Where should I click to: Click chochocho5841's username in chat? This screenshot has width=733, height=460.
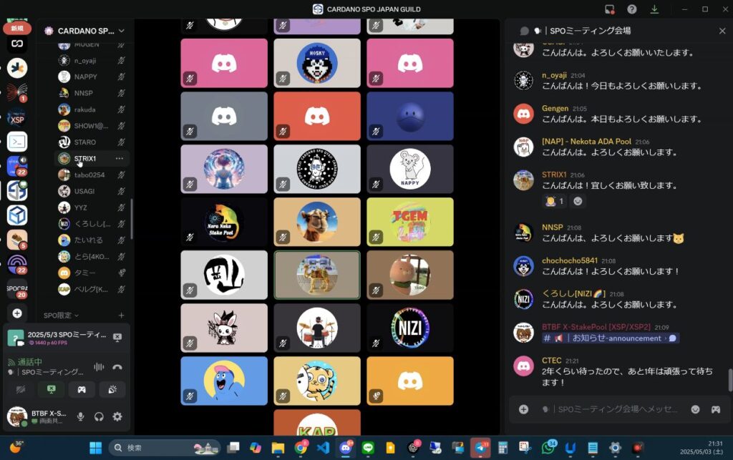click(x=569, y=260)
